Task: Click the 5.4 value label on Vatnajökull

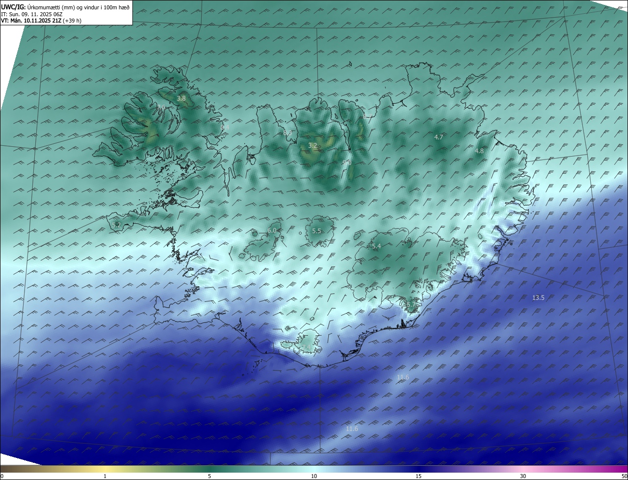Action: 376,246
